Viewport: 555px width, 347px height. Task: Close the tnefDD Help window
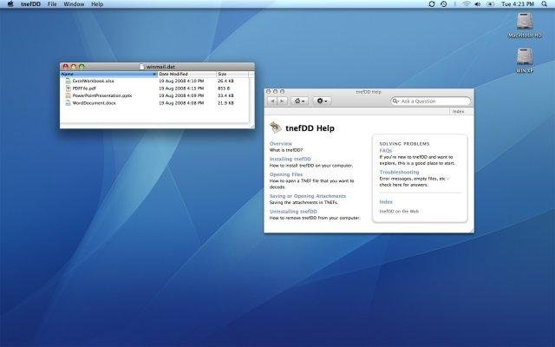tap(268, 91)
